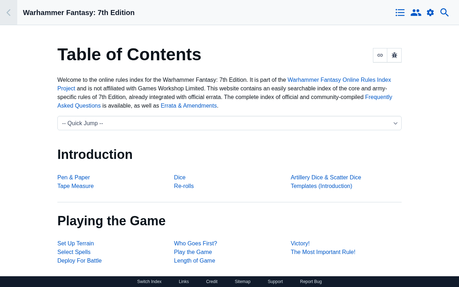The image size is (459, 287).
Task: Open the table of contents list icon
Action: [400, 13]
